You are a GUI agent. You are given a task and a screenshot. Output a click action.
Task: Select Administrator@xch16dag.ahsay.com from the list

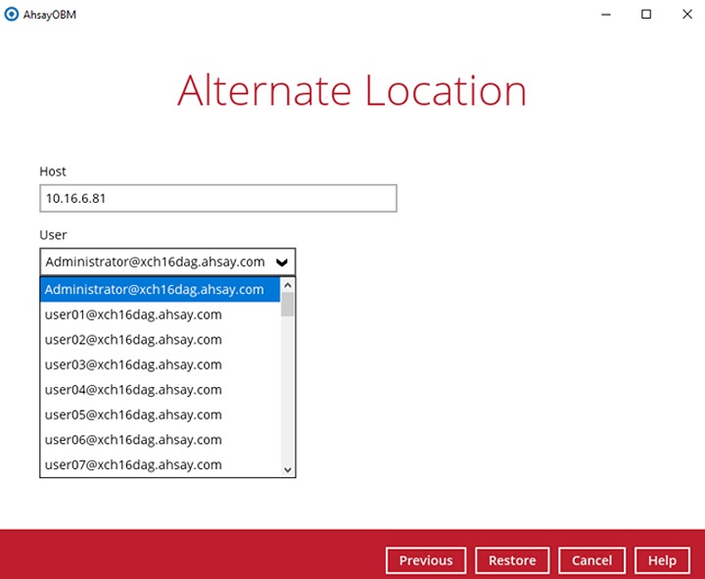(x=155, y=289)
